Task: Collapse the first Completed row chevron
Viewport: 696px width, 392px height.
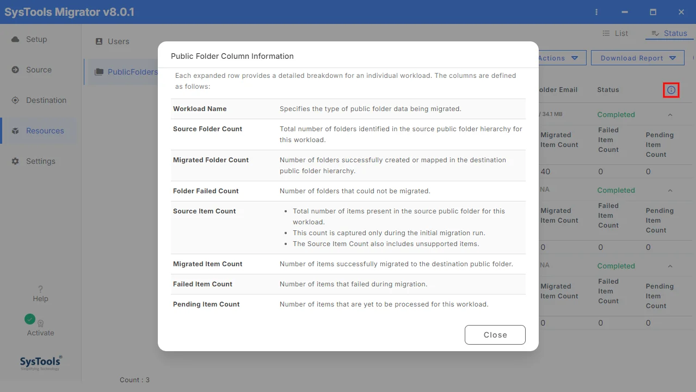Action: tap(670, 115)
